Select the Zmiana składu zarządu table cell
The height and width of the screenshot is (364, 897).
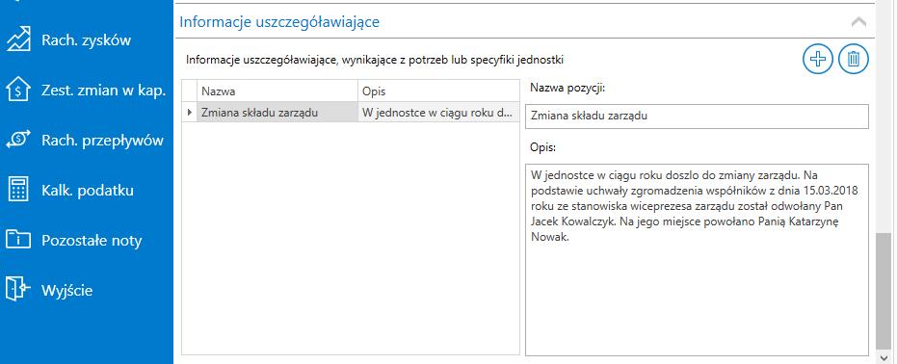click(277, 113)
